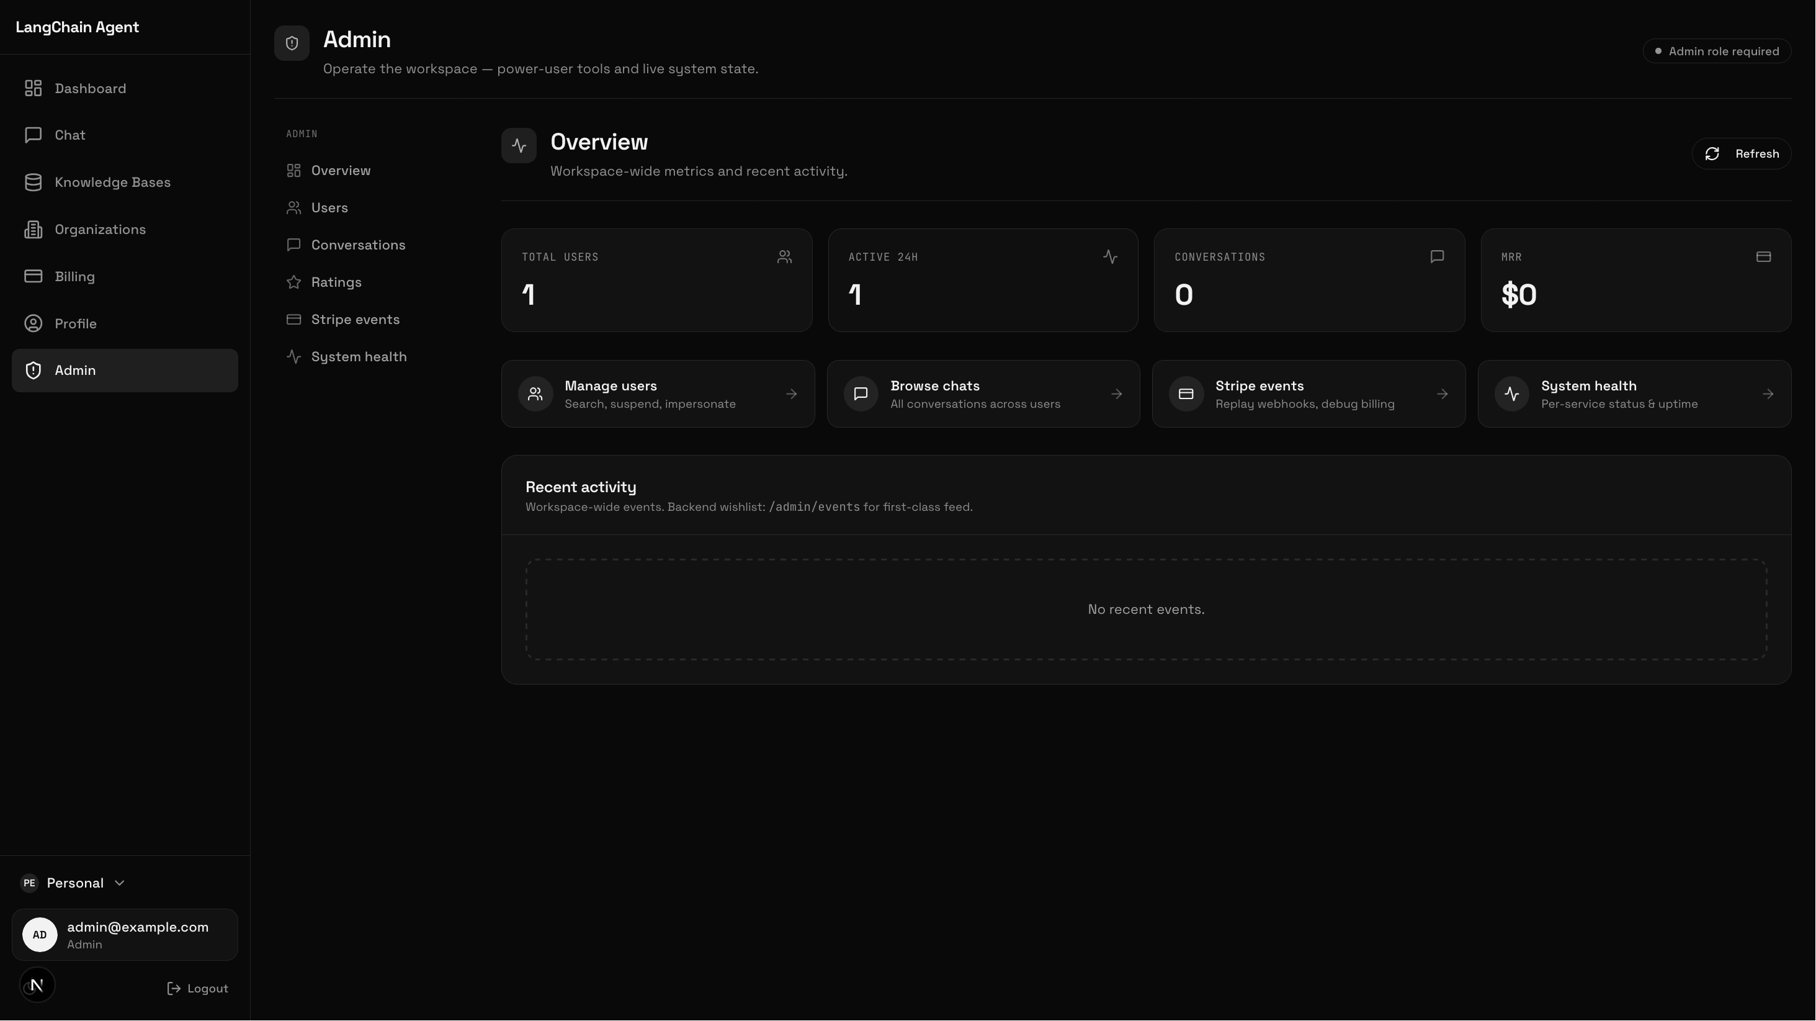This screenshot has width=1816, height=1021.
Task: Click the MRR $0 metric card
Action: (x=1636, y=280)
